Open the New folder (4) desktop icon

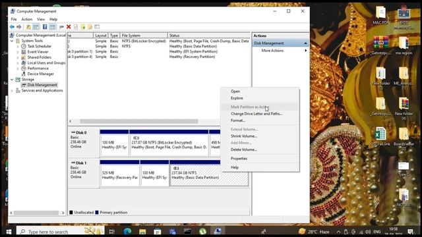coord(404,108)
